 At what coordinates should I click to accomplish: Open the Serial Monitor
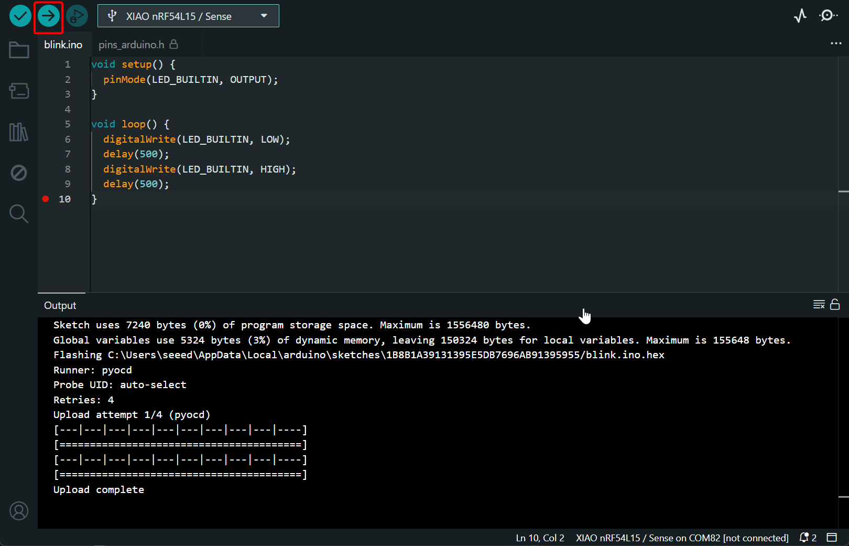pos(828,16)
